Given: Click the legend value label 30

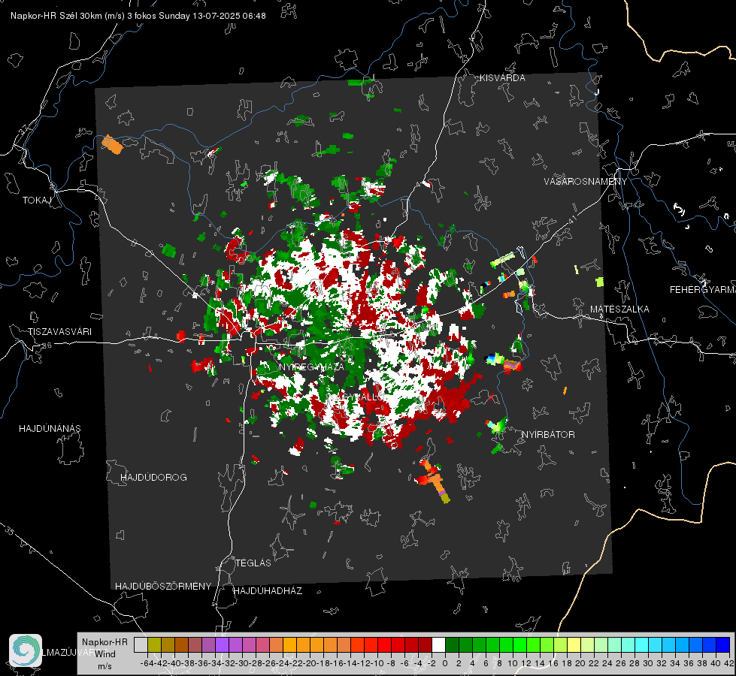Looking at the screenshot, I should pyautogui.click(x=648, y=663).
